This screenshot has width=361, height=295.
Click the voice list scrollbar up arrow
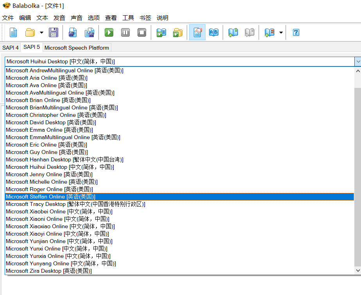[358, 71]
